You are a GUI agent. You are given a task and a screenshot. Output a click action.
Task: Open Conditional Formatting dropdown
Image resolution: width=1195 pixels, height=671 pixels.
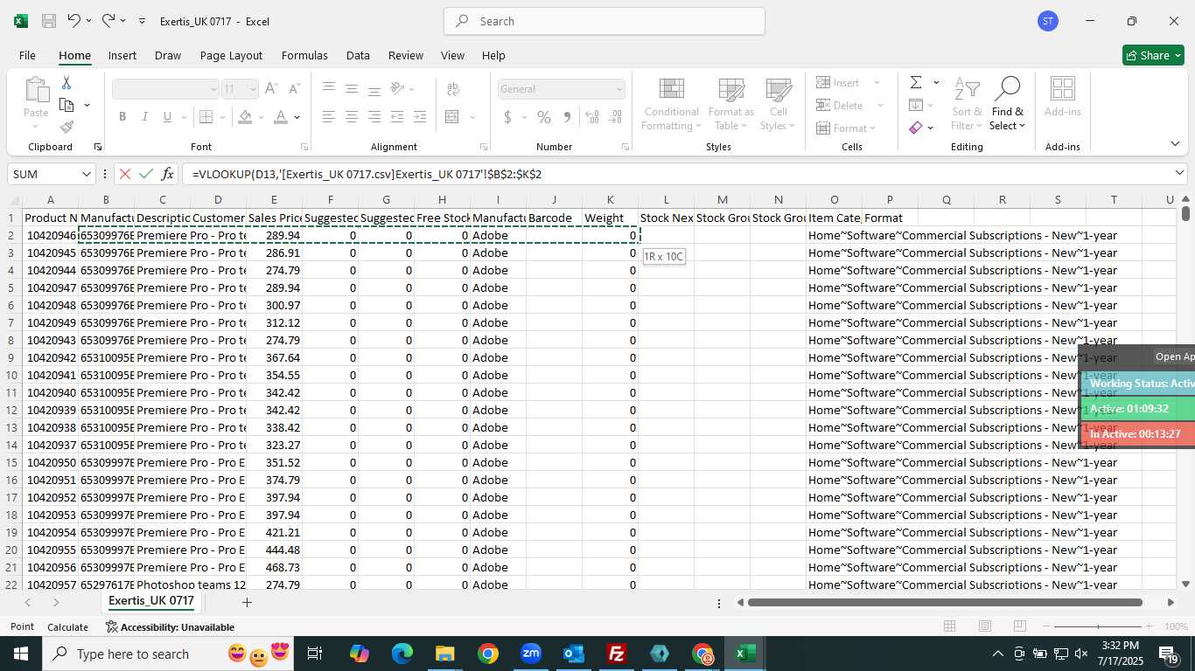point(671,105)
